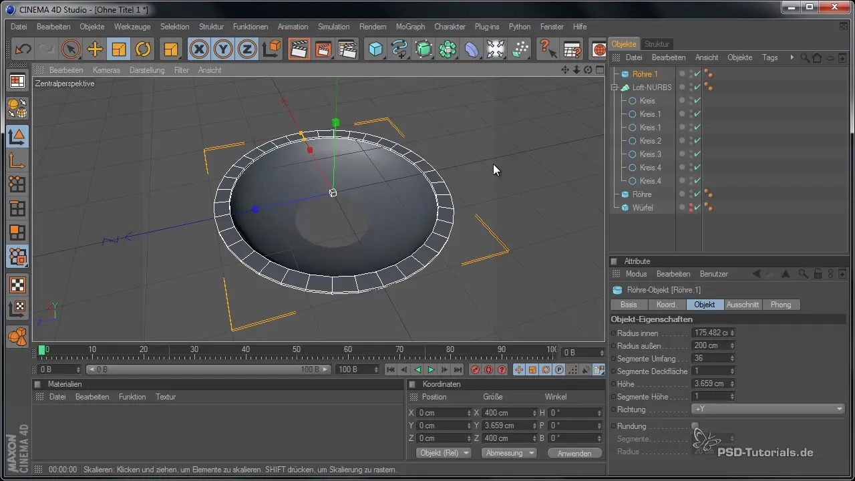
Task: Select the Live Selection tool
Action: coord(71,49)
